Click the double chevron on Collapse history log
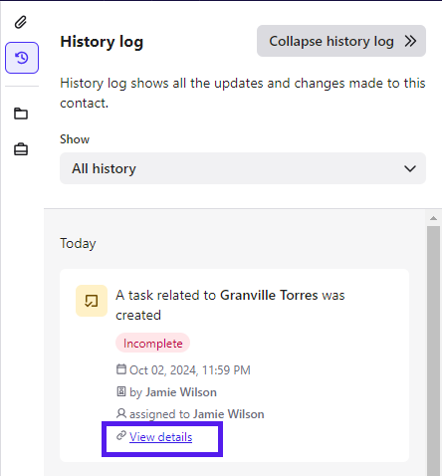Screen dimensions: 442x476 pos(410,41)
